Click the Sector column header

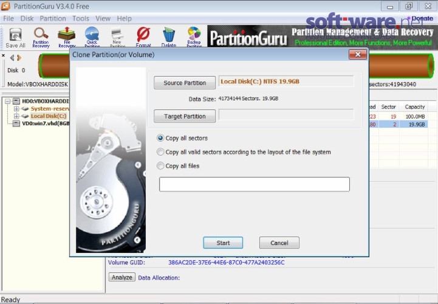click(x=388, y=107)
